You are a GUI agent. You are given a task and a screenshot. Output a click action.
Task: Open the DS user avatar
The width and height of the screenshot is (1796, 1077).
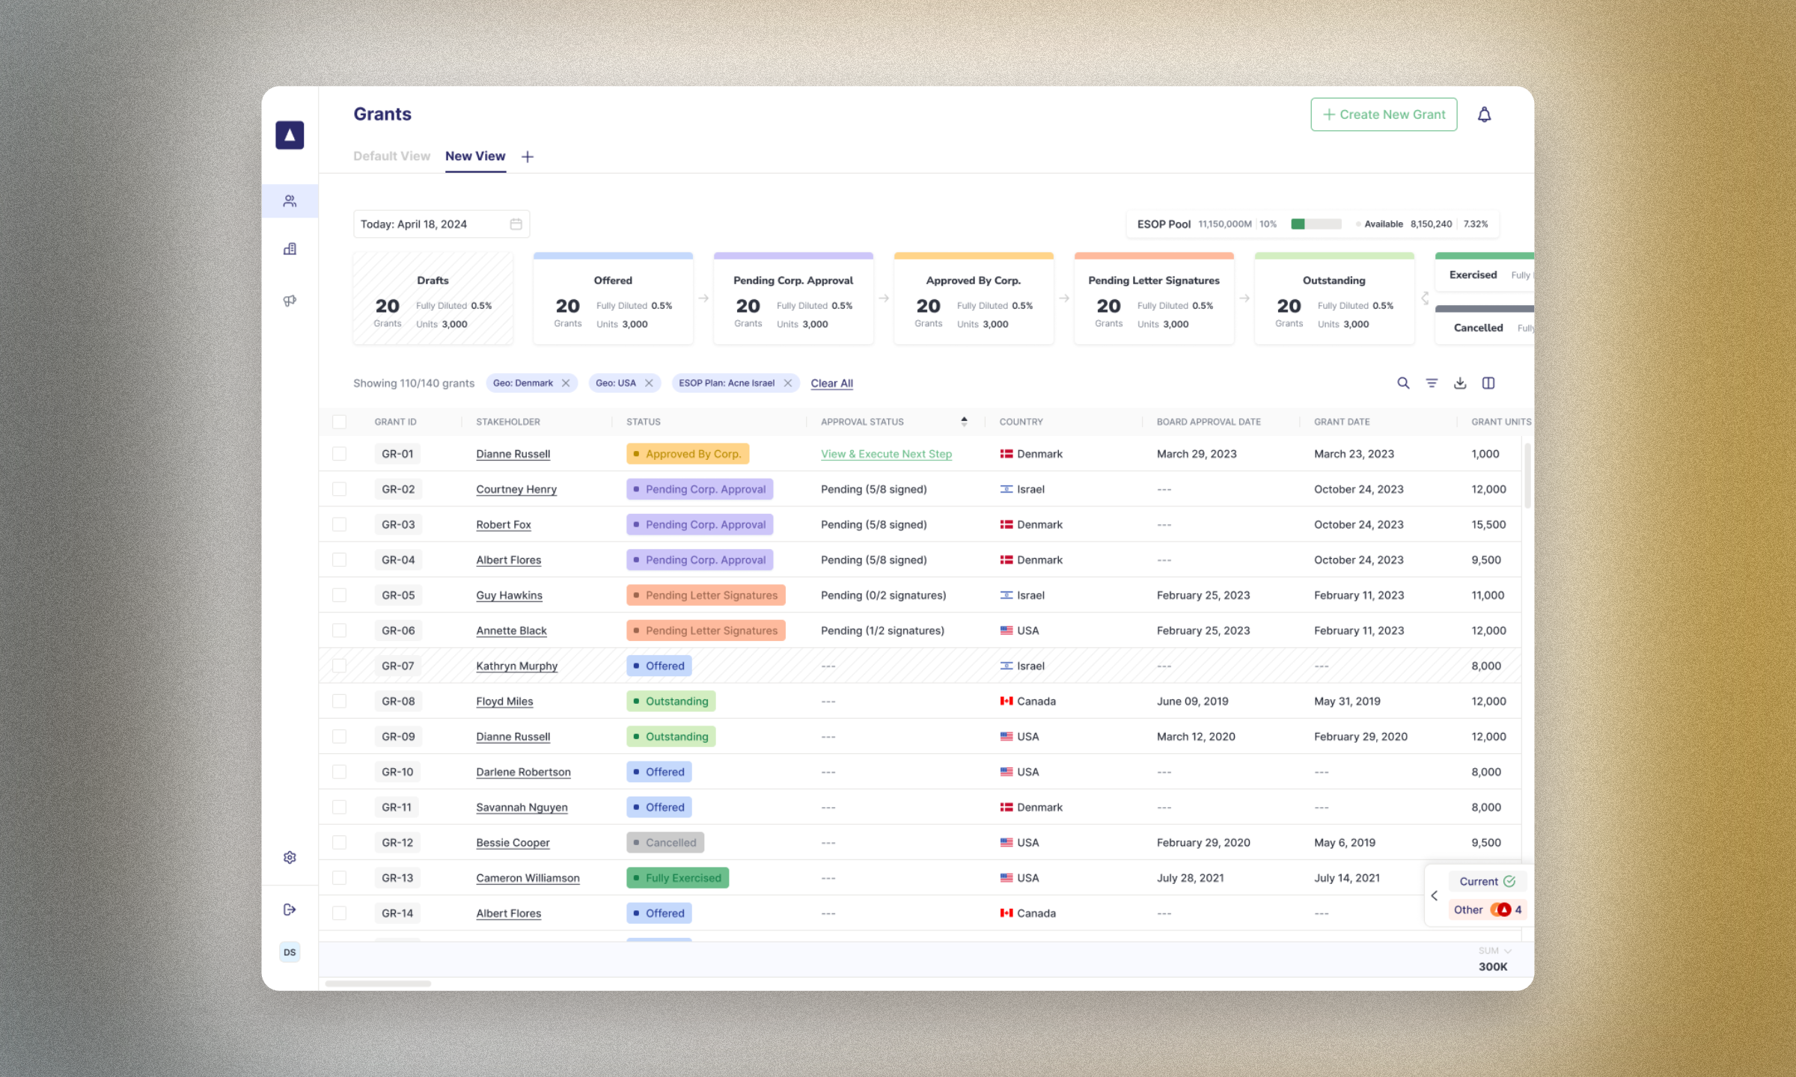290,952
